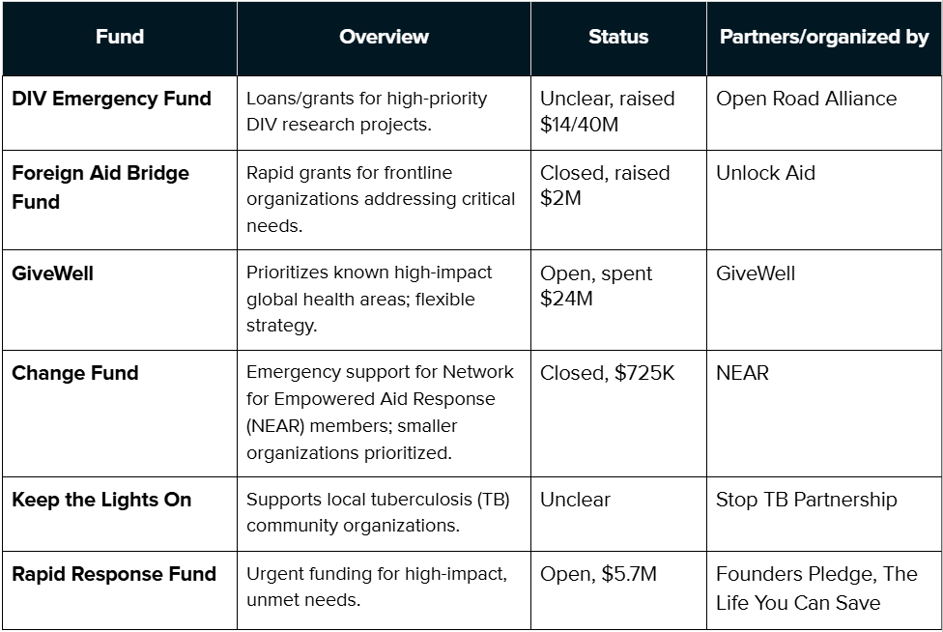Click the Closed, raised $2M status
Viewport: 943px width, 632px height.
click(x=605, y=186)
